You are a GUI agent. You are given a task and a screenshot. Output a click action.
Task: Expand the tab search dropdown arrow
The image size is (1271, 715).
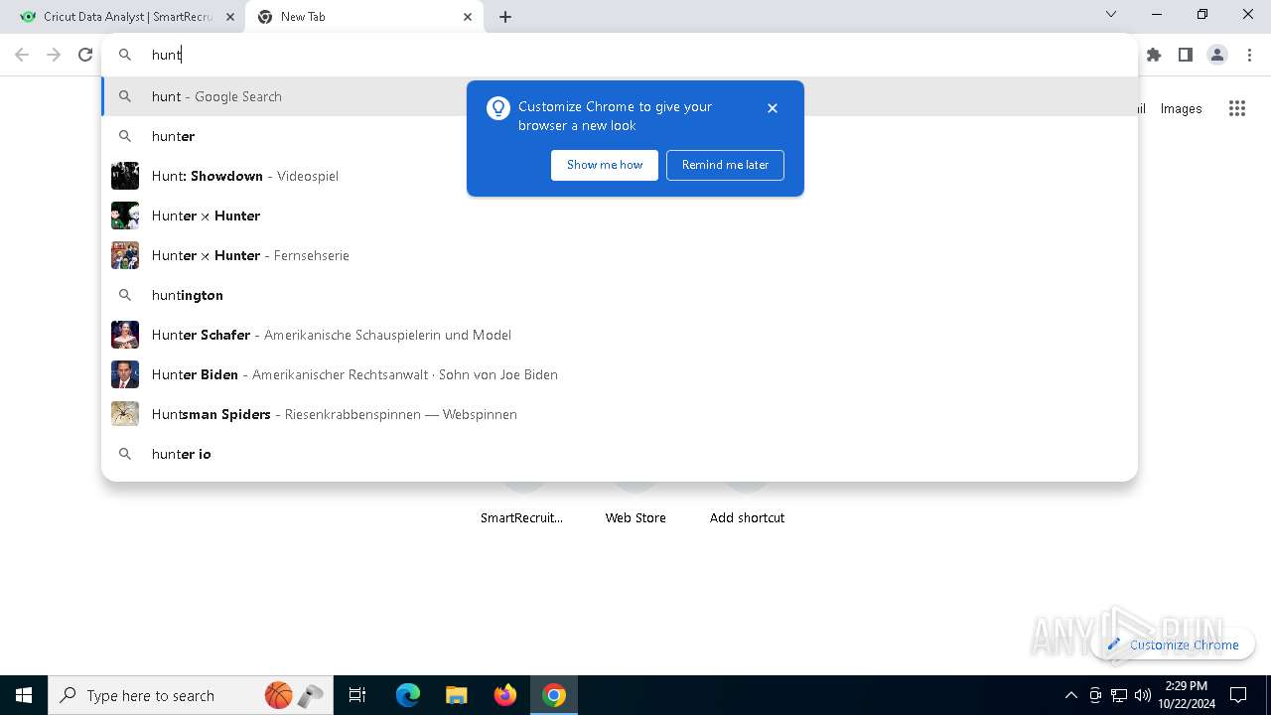tap(1111, 14)
